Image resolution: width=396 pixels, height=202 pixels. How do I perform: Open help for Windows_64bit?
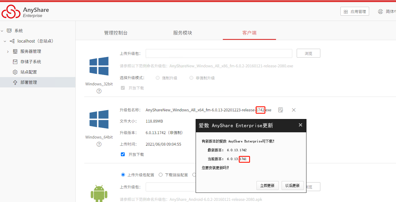point(99,144)
